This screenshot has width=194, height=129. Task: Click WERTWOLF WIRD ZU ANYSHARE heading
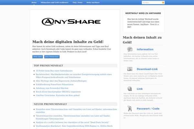(x=143, y=13)
